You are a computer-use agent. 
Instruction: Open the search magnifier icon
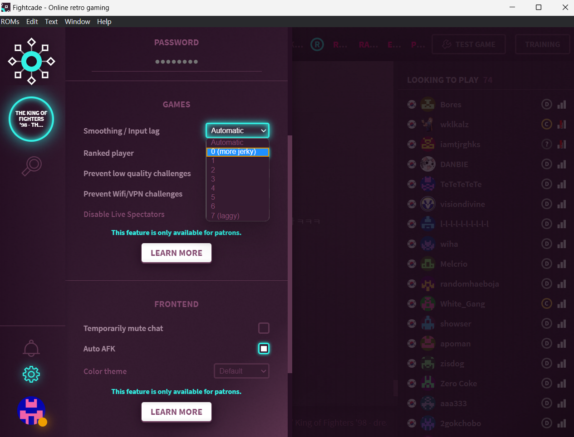click(31, 166)
